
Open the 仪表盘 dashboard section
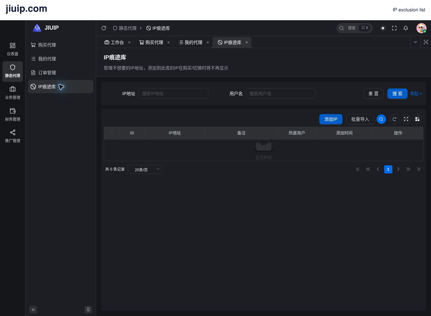point(13,49)
